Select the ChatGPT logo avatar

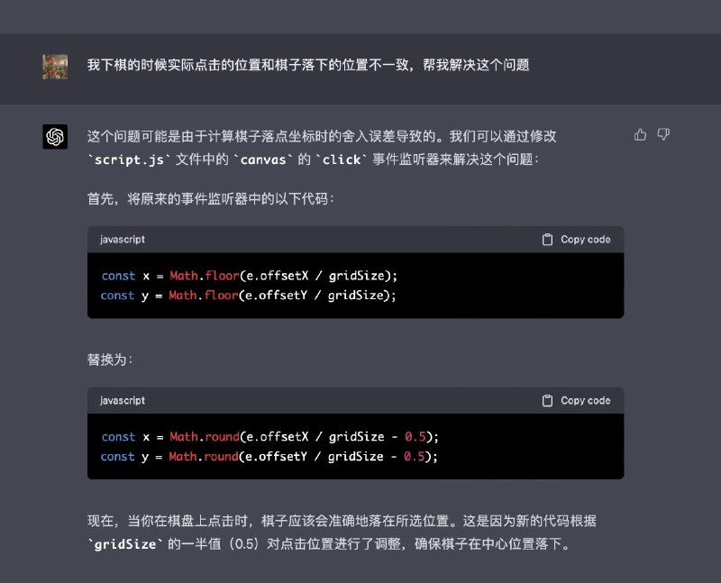click(54, 135)
